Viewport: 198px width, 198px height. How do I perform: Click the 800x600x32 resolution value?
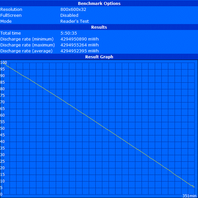[x=73, y=9]
